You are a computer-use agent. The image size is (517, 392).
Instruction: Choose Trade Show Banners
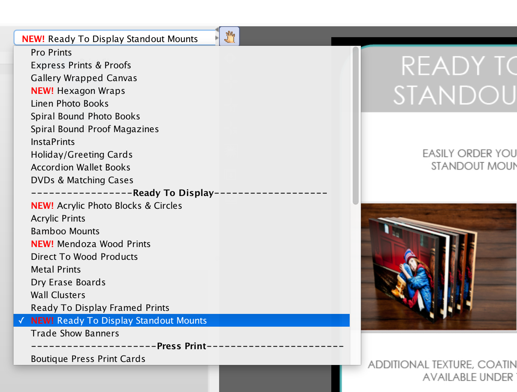(182, 333)
